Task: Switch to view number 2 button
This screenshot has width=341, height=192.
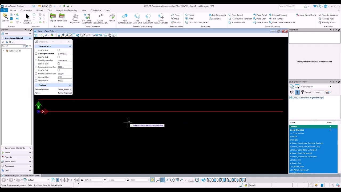Action: coord(60,180)
